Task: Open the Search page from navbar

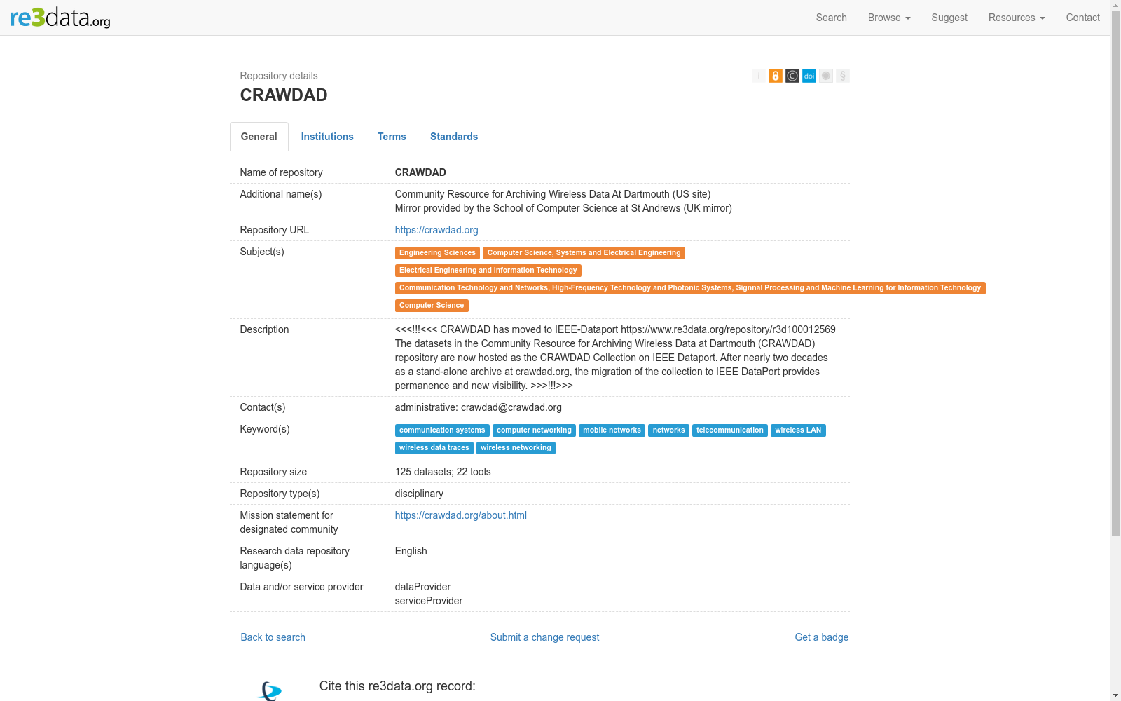Action: coord(832,18)
